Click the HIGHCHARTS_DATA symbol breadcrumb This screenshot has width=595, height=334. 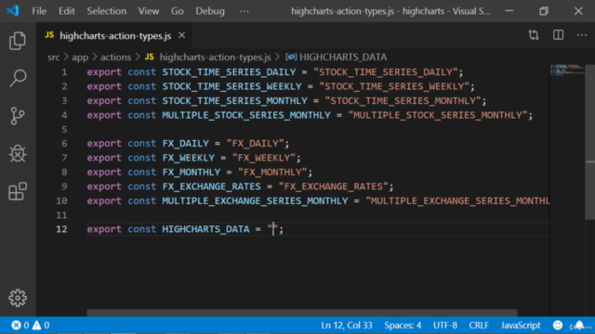(343, 58)
